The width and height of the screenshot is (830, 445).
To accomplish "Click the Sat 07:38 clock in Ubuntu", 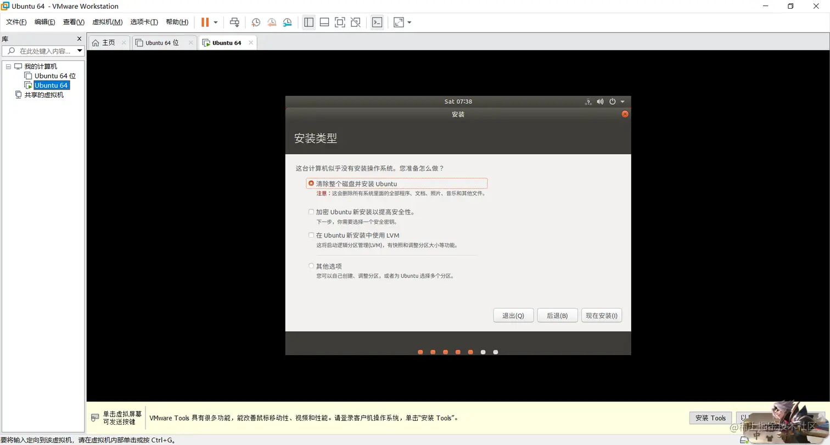I will point(458,102).
